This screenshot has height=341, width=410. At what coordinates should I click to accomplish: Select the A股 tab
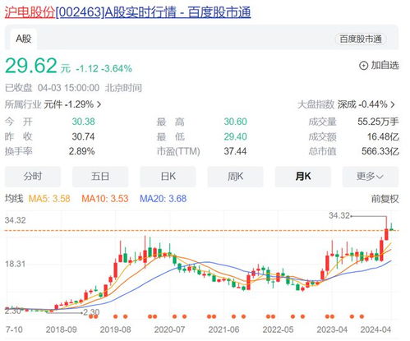[24, 39]
